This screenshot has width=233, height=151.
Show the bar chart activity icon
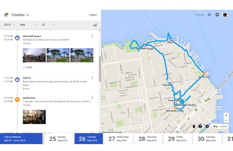point(95,25)
